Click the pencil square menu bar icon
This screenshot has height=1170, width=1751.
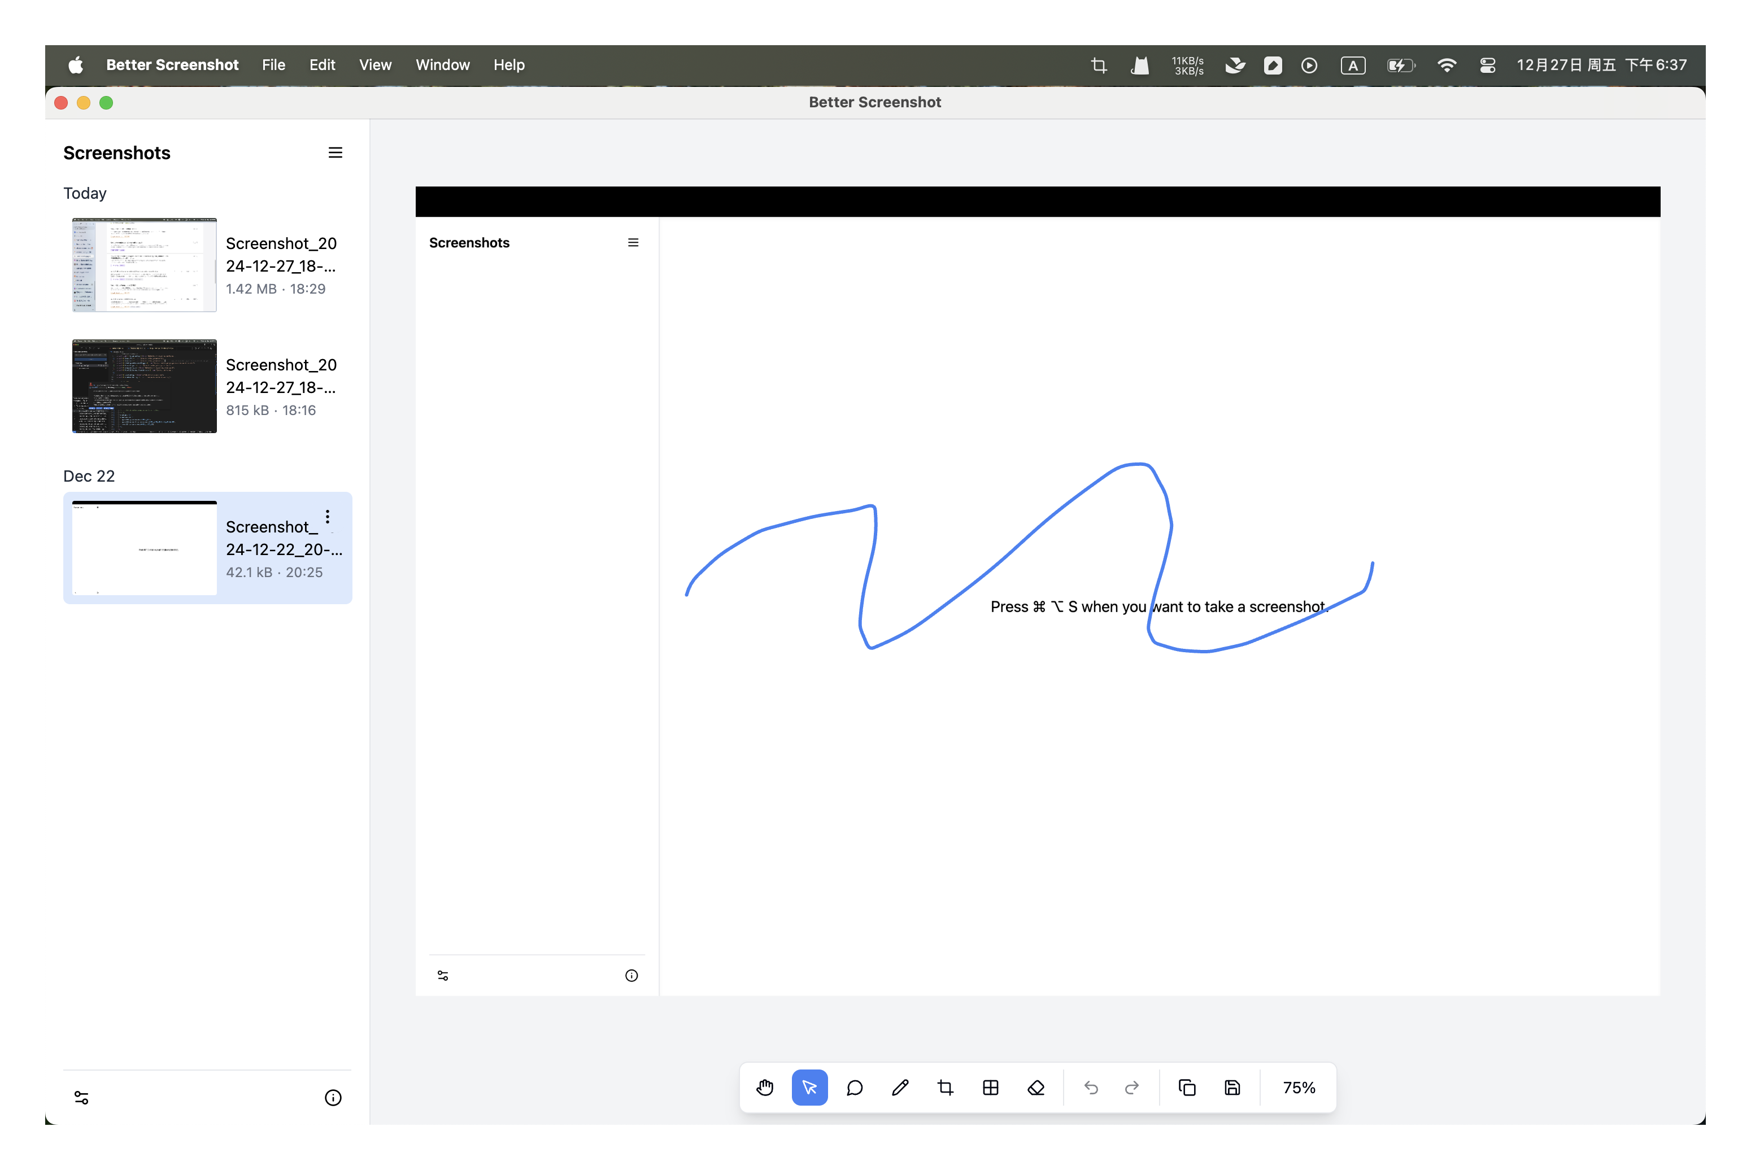(1273, 65)
